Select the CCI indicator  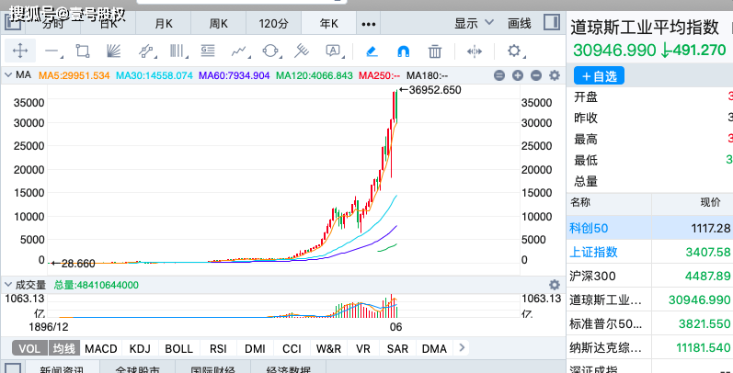click(x=292, y=348)
